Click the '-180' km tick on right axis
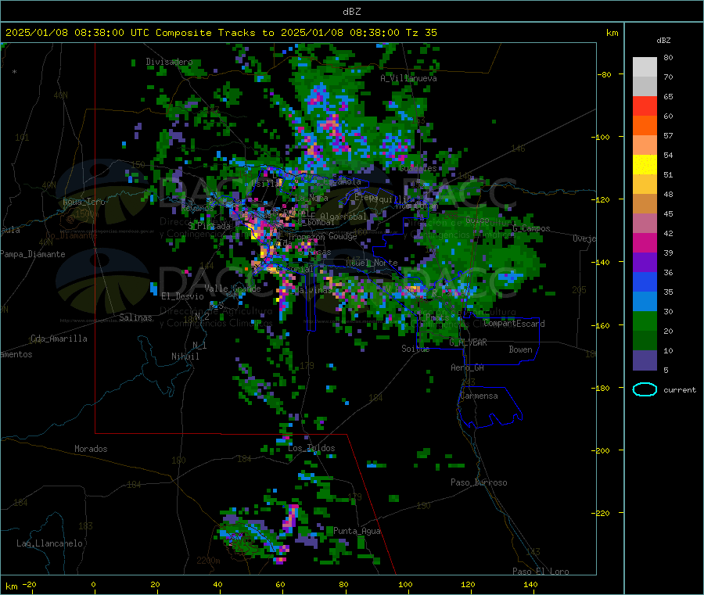 pos(602,388)
